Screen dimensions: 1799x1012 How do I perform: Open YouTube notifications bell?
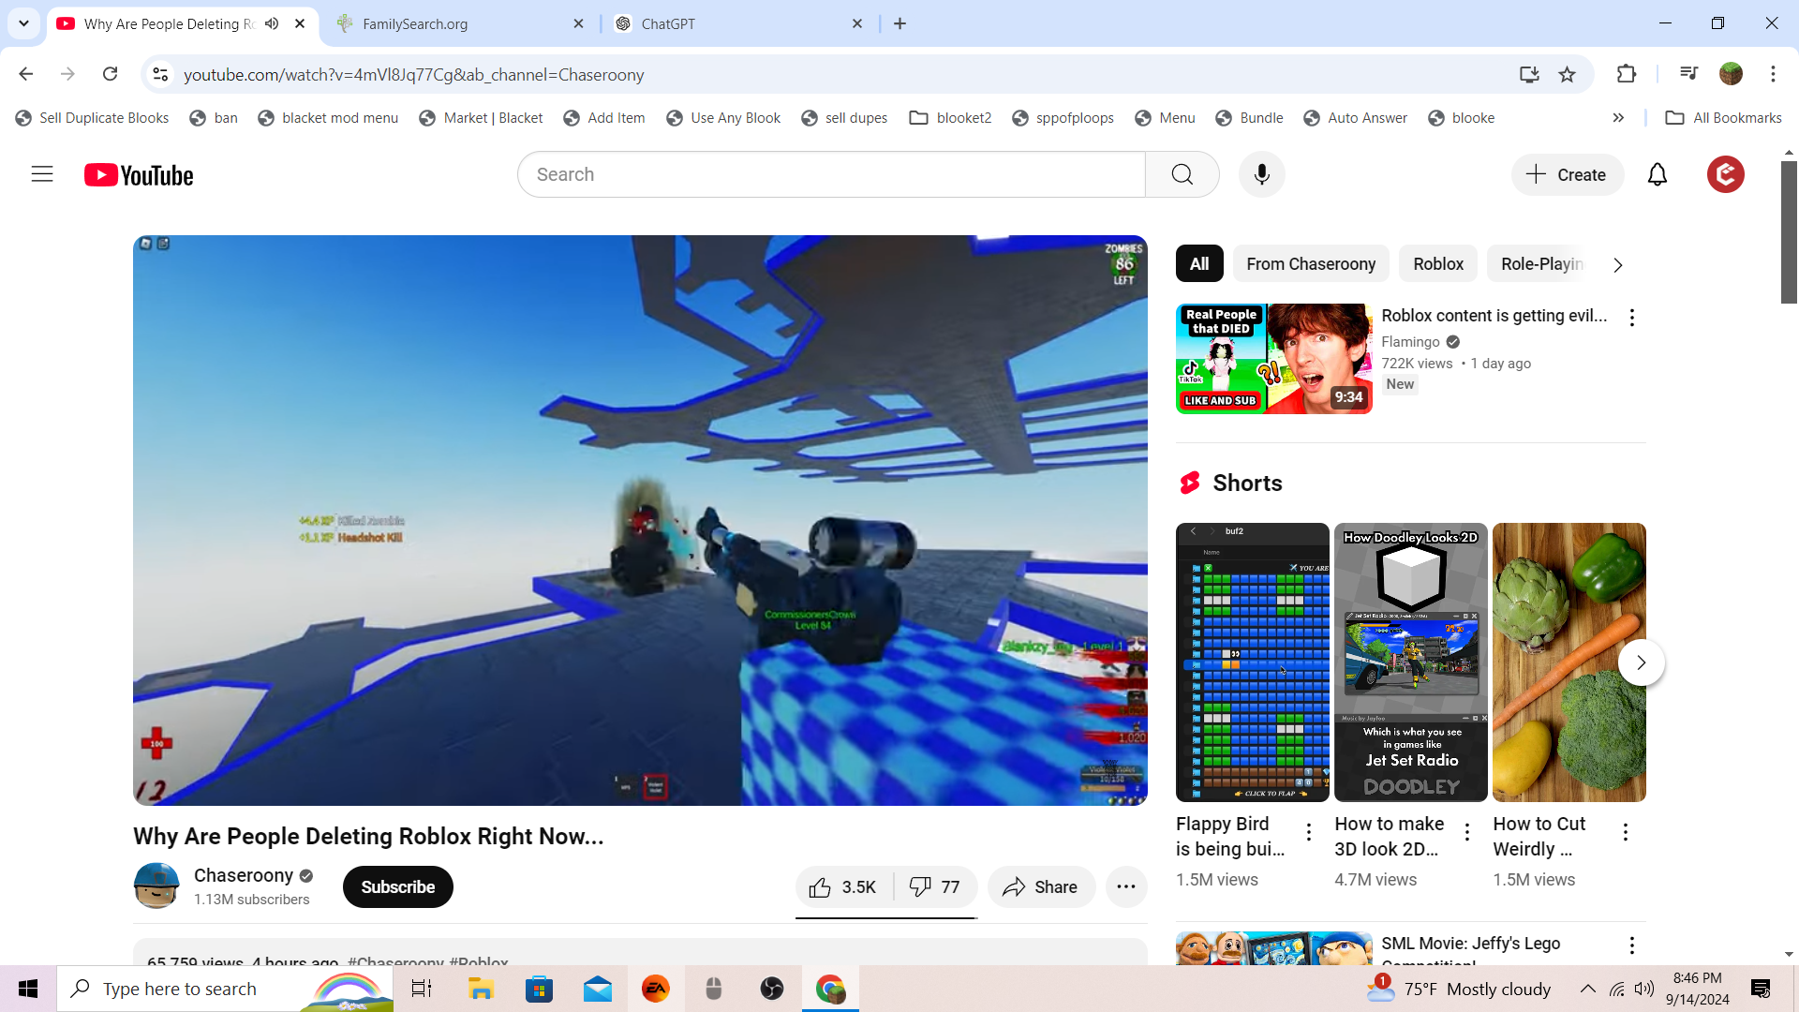coord(1657,174)
